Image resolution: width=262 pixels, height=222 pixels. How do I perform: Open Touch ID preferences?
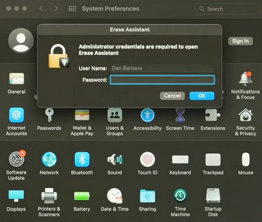point(148,160)
